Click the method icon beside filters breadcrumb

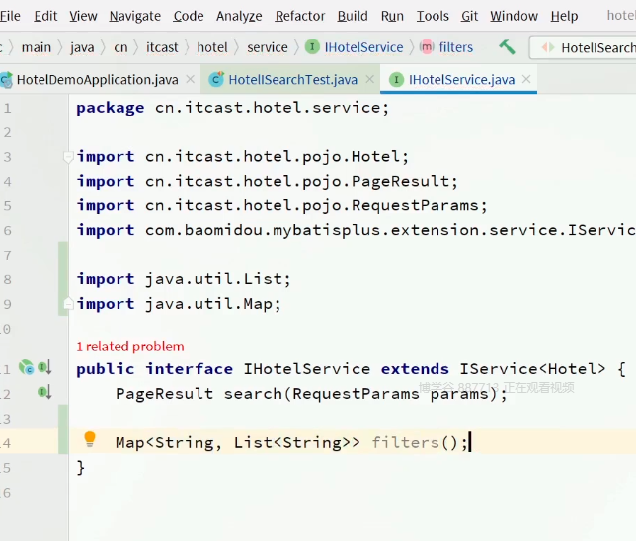tap(427, 47)
